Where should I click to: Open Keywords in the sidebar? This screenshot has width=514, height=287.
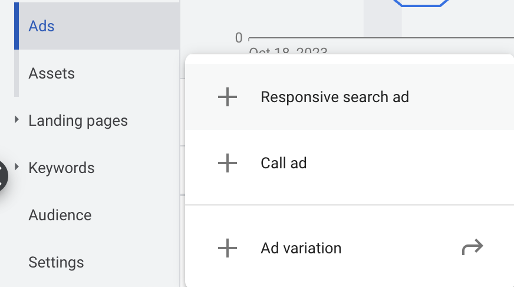point(61,168)
